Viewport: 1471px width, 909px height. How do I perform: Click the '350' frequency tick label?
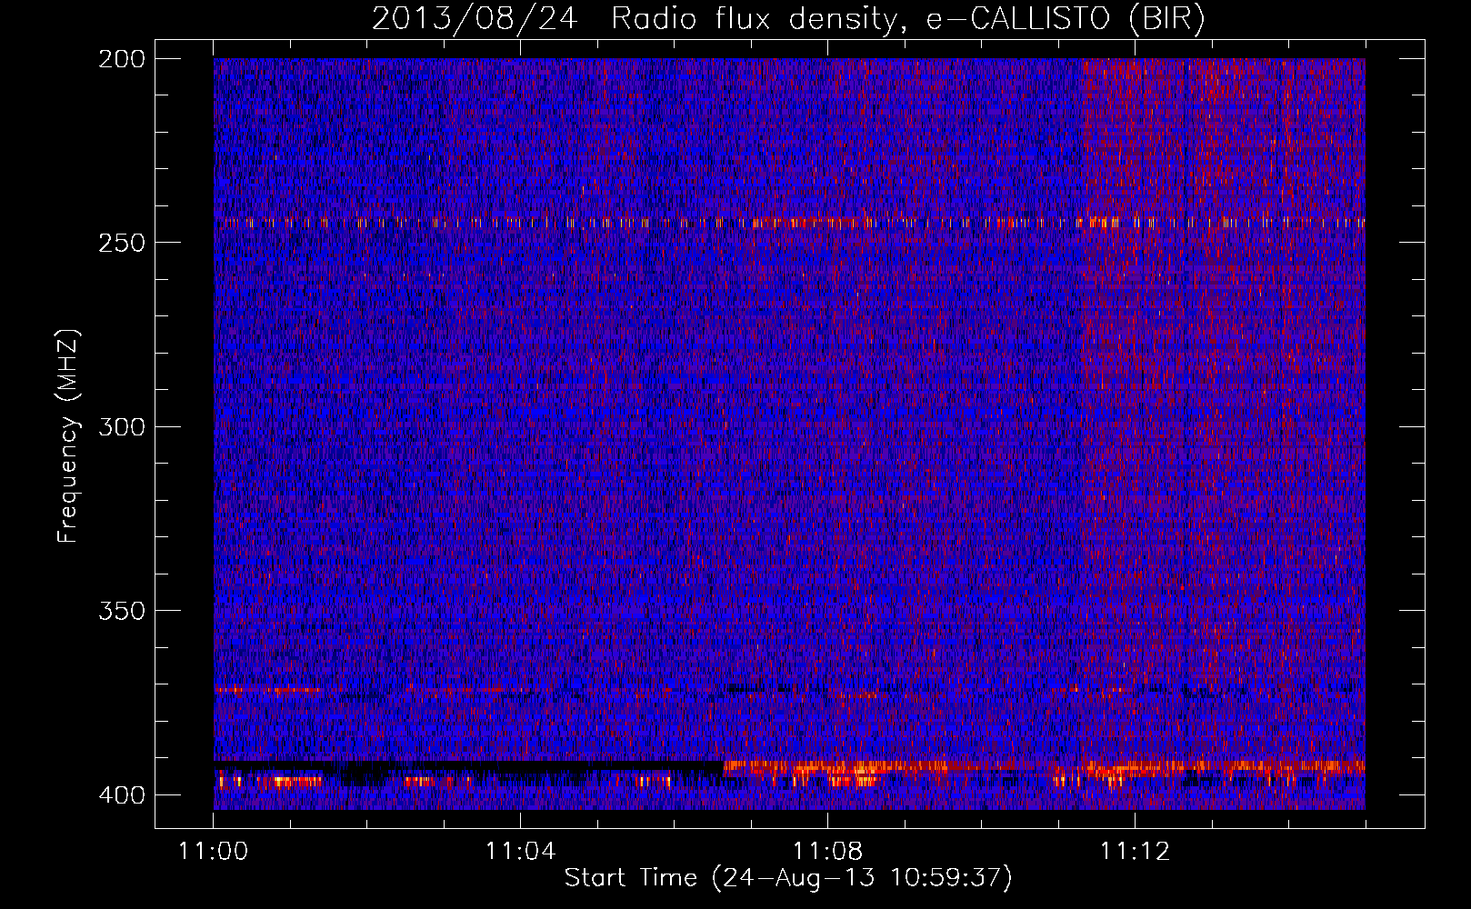point(121,610)
